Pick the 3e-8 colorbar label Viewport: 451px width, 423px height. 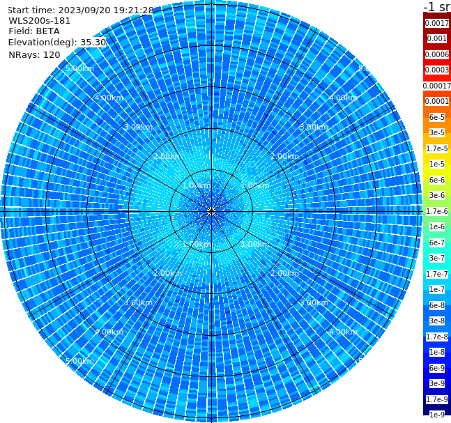pyautogui.click(x=437, y=321)
